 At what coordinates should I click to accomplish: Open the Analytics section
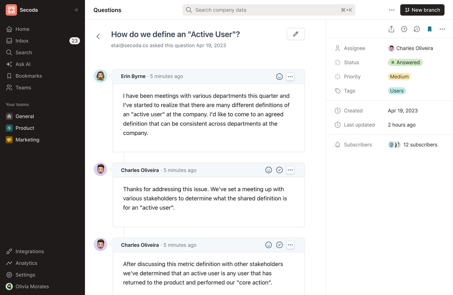(26, 263)
